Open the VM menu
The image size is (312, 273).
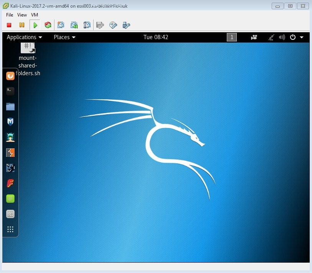[35, 15]
